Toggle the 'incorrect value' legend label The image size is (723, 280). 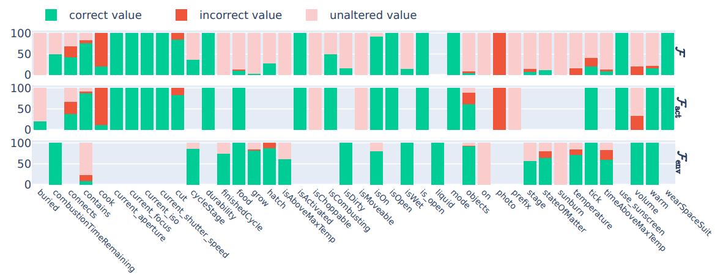(240, 15)
